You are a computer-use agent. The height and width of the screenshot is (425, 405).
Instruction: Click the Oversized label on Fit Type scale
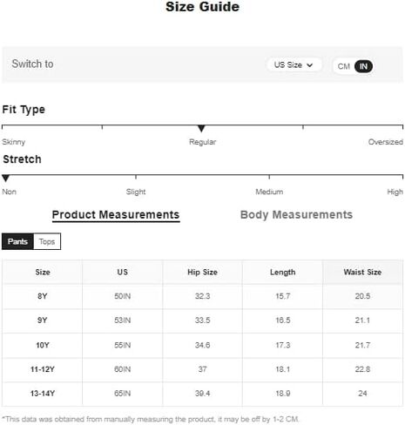tap(385, 142)
